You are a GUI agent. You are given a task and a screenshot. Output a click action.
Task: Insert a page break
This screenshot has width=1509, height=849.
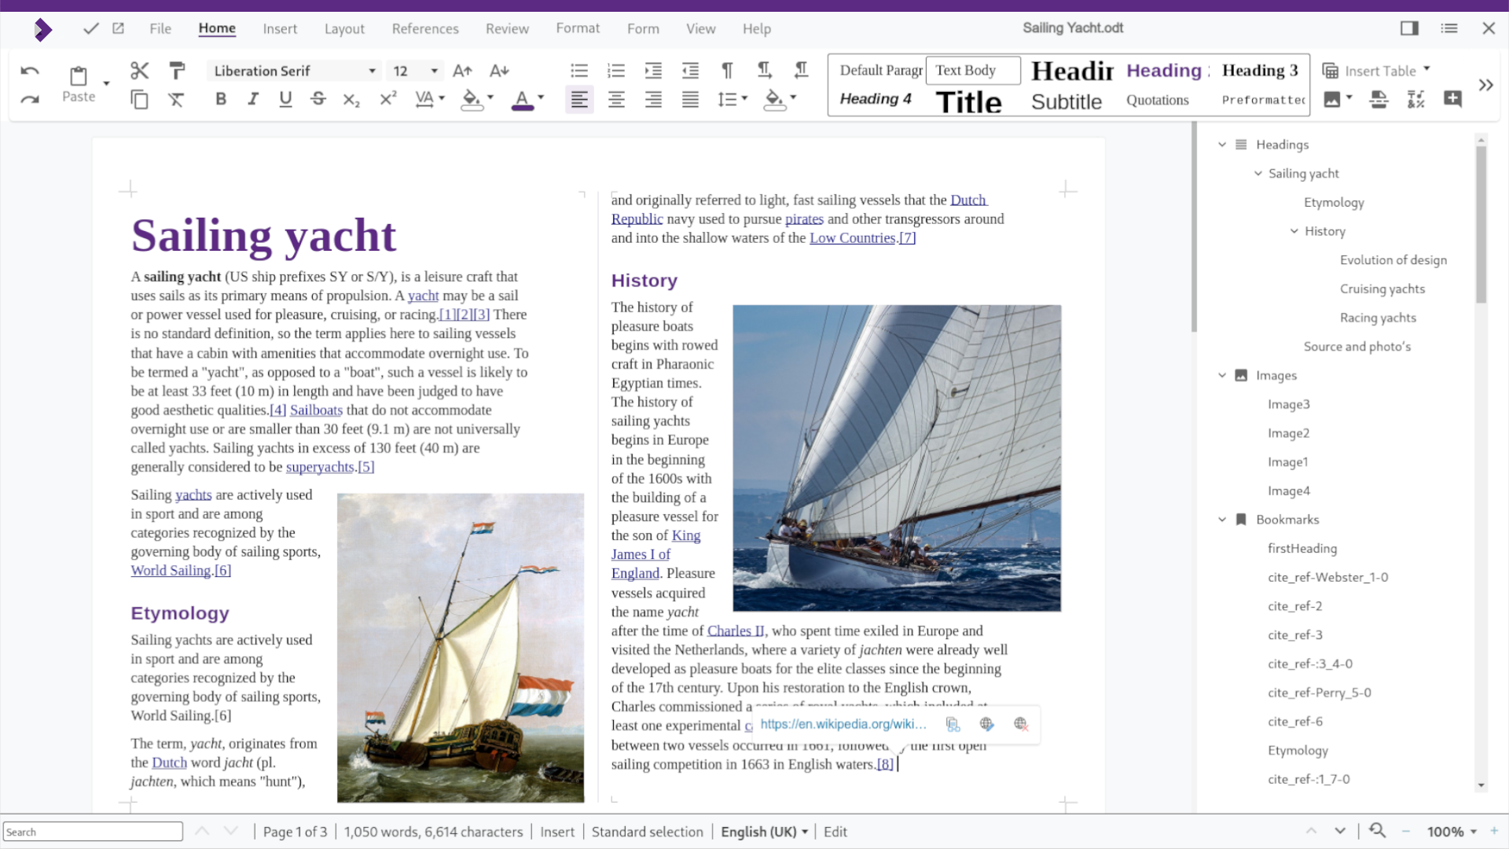tap(1379, 100)
